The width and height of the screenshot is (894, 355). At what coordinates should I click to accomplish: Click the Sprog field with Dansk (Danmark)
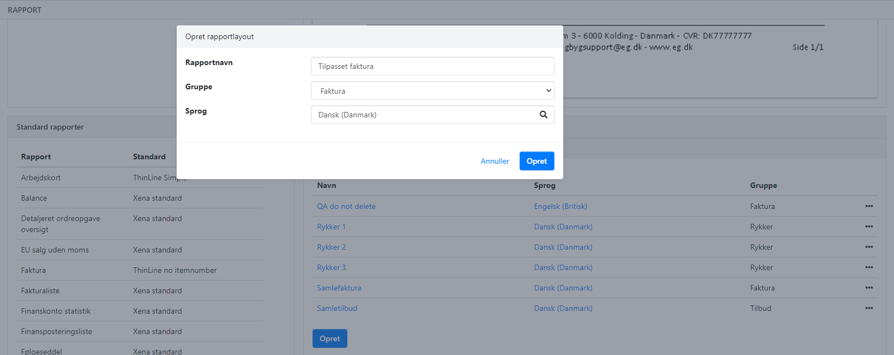(x=422, y=115)
